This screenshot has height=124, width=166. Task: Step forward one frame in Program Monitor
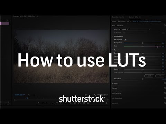(65, 103)
